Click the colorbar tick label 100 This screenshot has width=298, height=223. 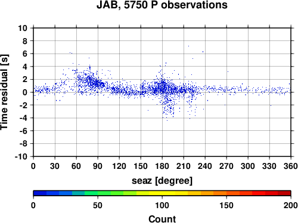[x=162, y=205]
